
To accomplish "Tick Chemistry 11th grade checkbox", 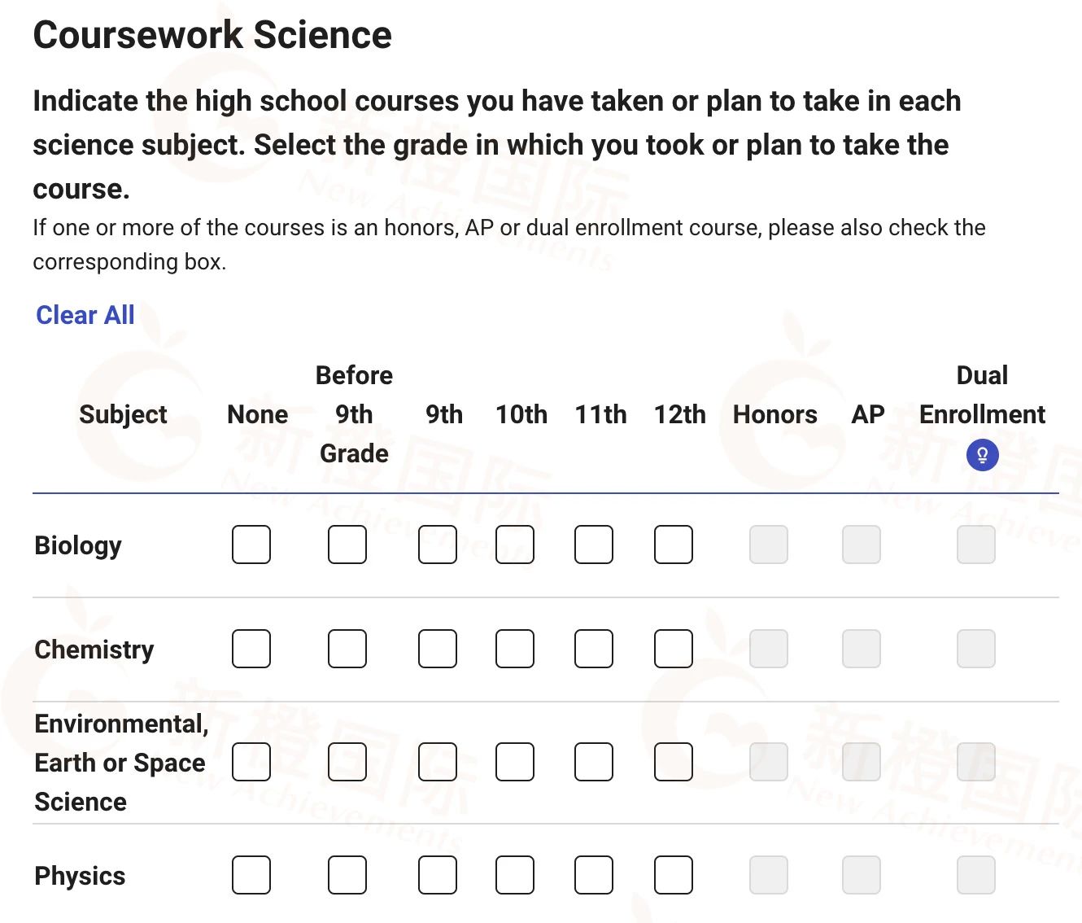I will [594, 649].
